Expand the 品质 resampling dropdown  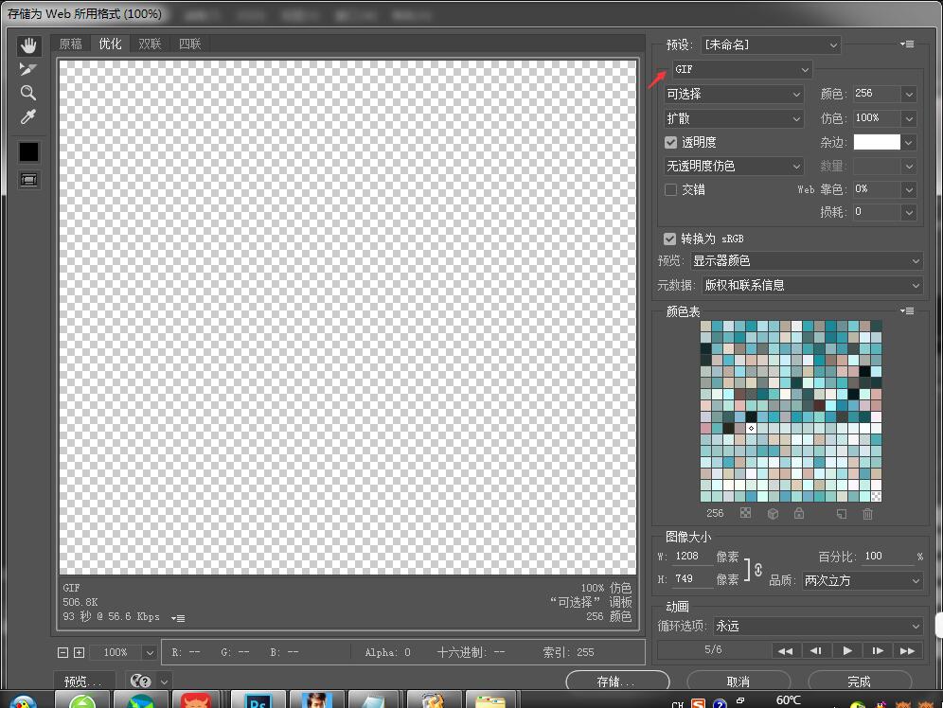(862, 580)
